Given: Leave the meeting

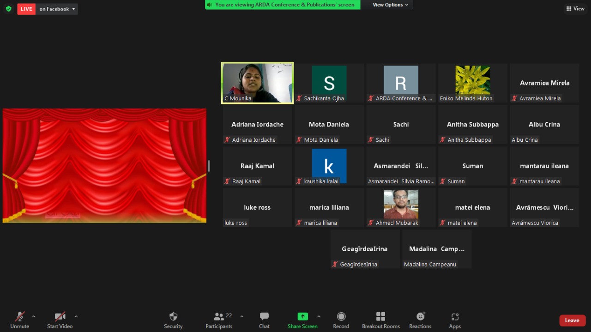Looking at the screenshot, I should (x=573, y=320).
